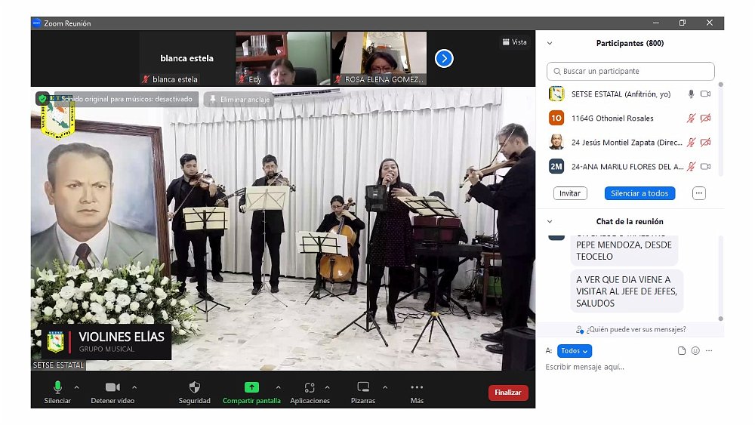Image resolution: width=755 pixels, height=425 pixels.
Task: Click the green Compartir pantalla icon
Action: 251,387
